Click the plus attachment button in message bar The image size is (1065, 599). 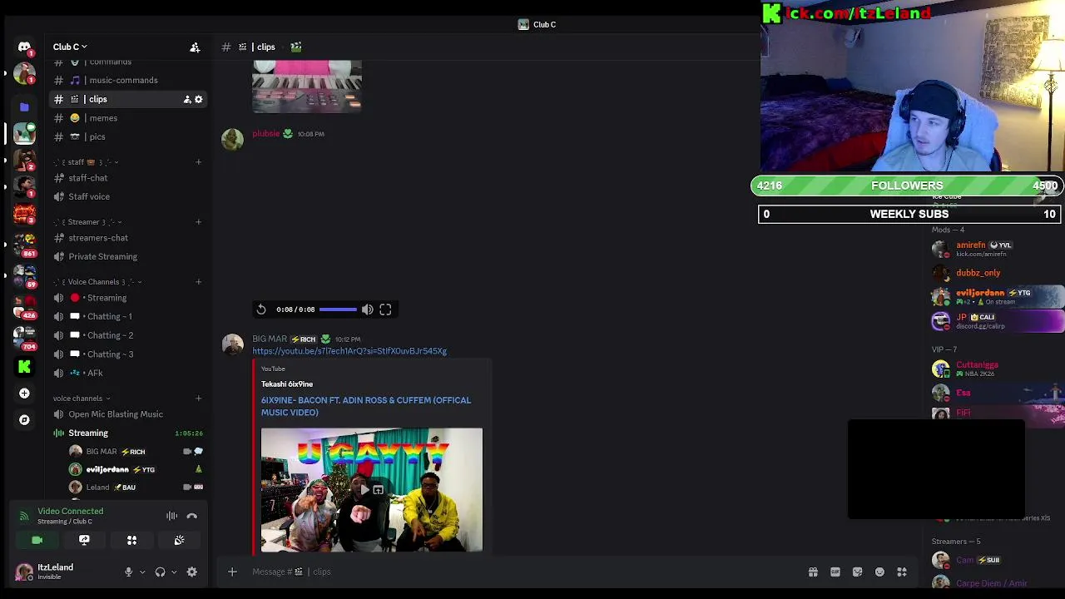click(232, 572)
